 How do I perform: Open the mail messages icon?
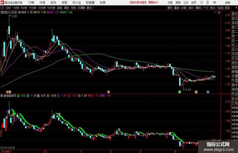tap(215, 3)
